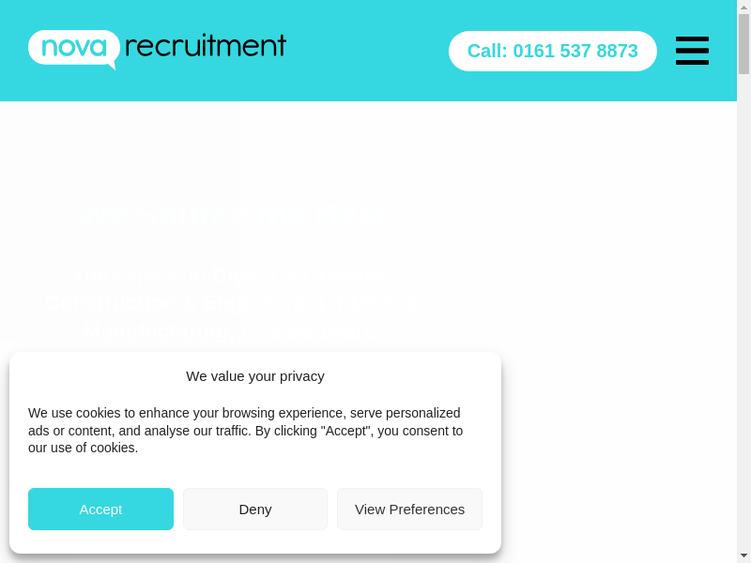Click the cookie consent description paragraph
This screenshot has width=751, height=563.
pyautogui.click(x=246, y=430)
